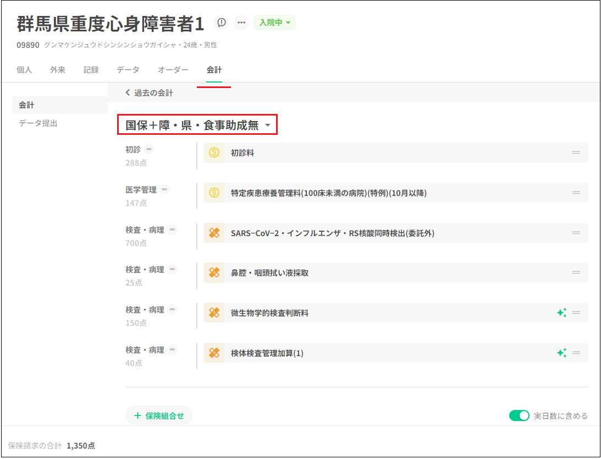Open the 国保＋障・県・食事助成無 insurance dropdown
The width and height of the screenshot is (601, 459).
(198, 125)
